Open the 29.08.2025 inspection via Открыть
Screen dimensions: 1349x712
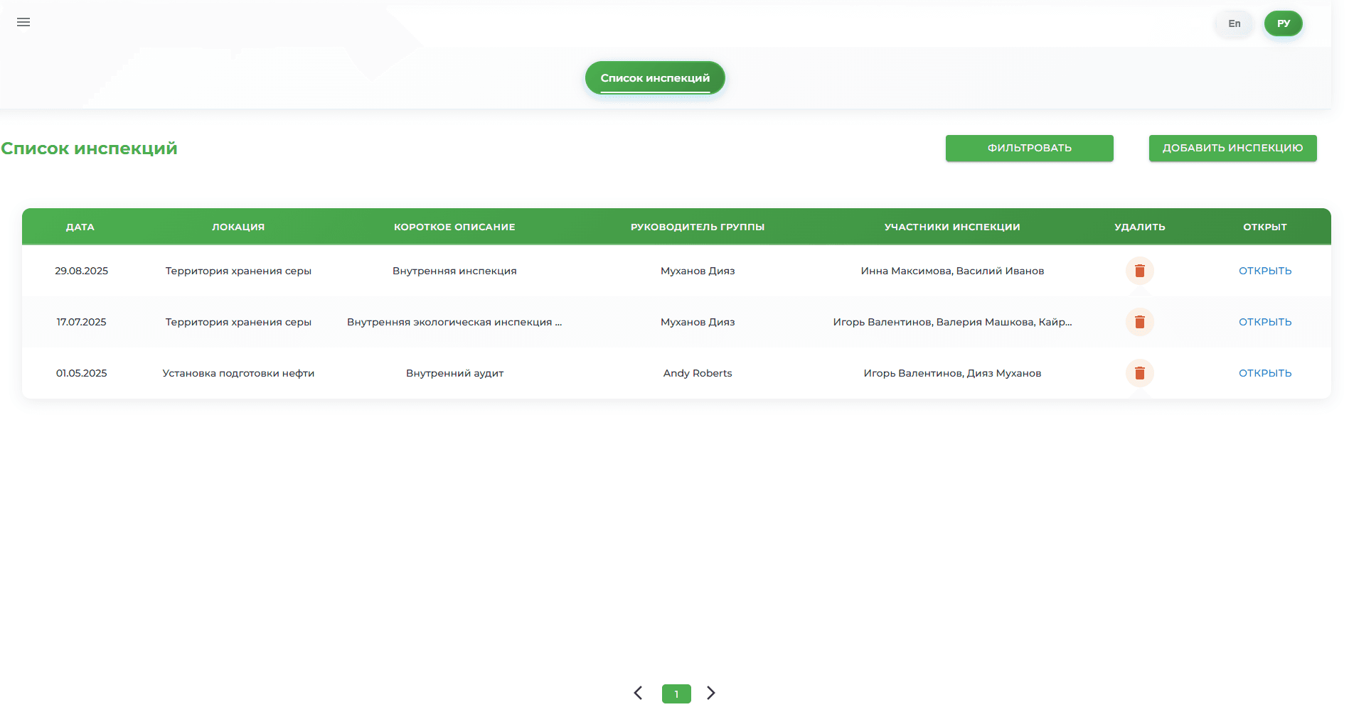click(1264, 271)
